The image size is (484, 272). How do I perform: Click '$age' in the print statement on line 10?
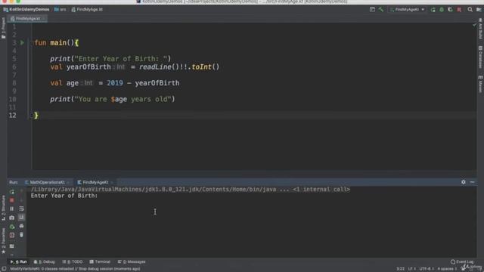pyautogui.click(x=119, y=99)
